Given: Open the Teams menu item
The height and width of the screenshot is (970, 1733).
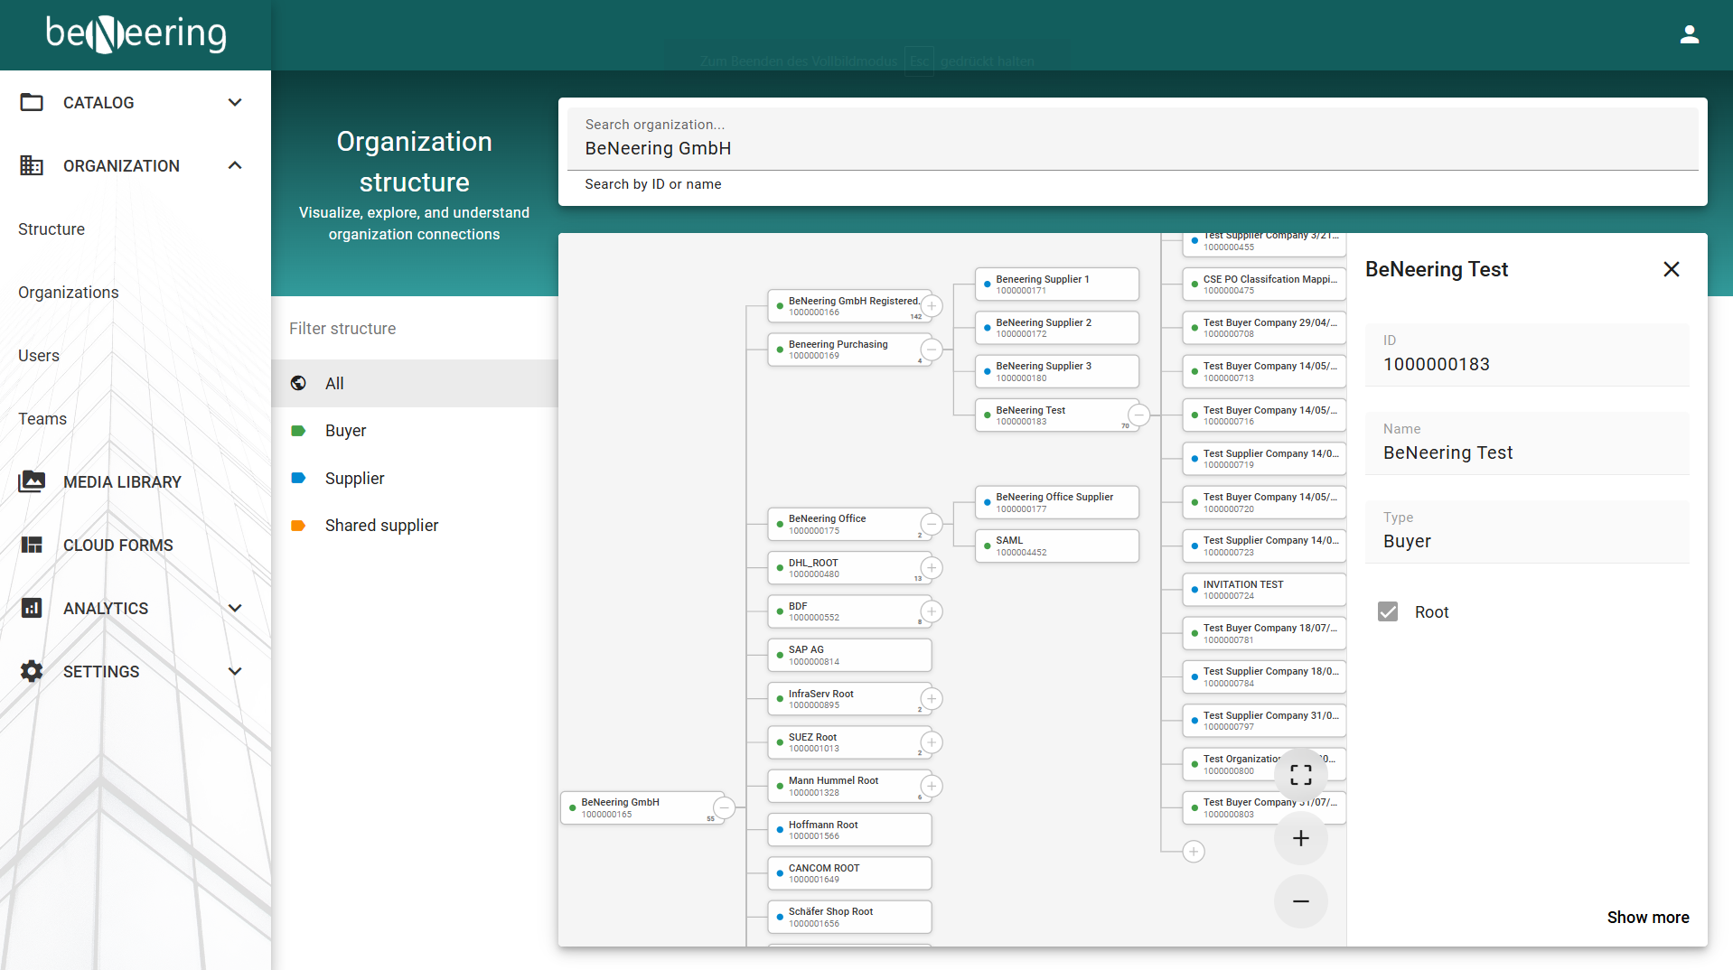Looking at the screenshot, I should click(42, 419).
